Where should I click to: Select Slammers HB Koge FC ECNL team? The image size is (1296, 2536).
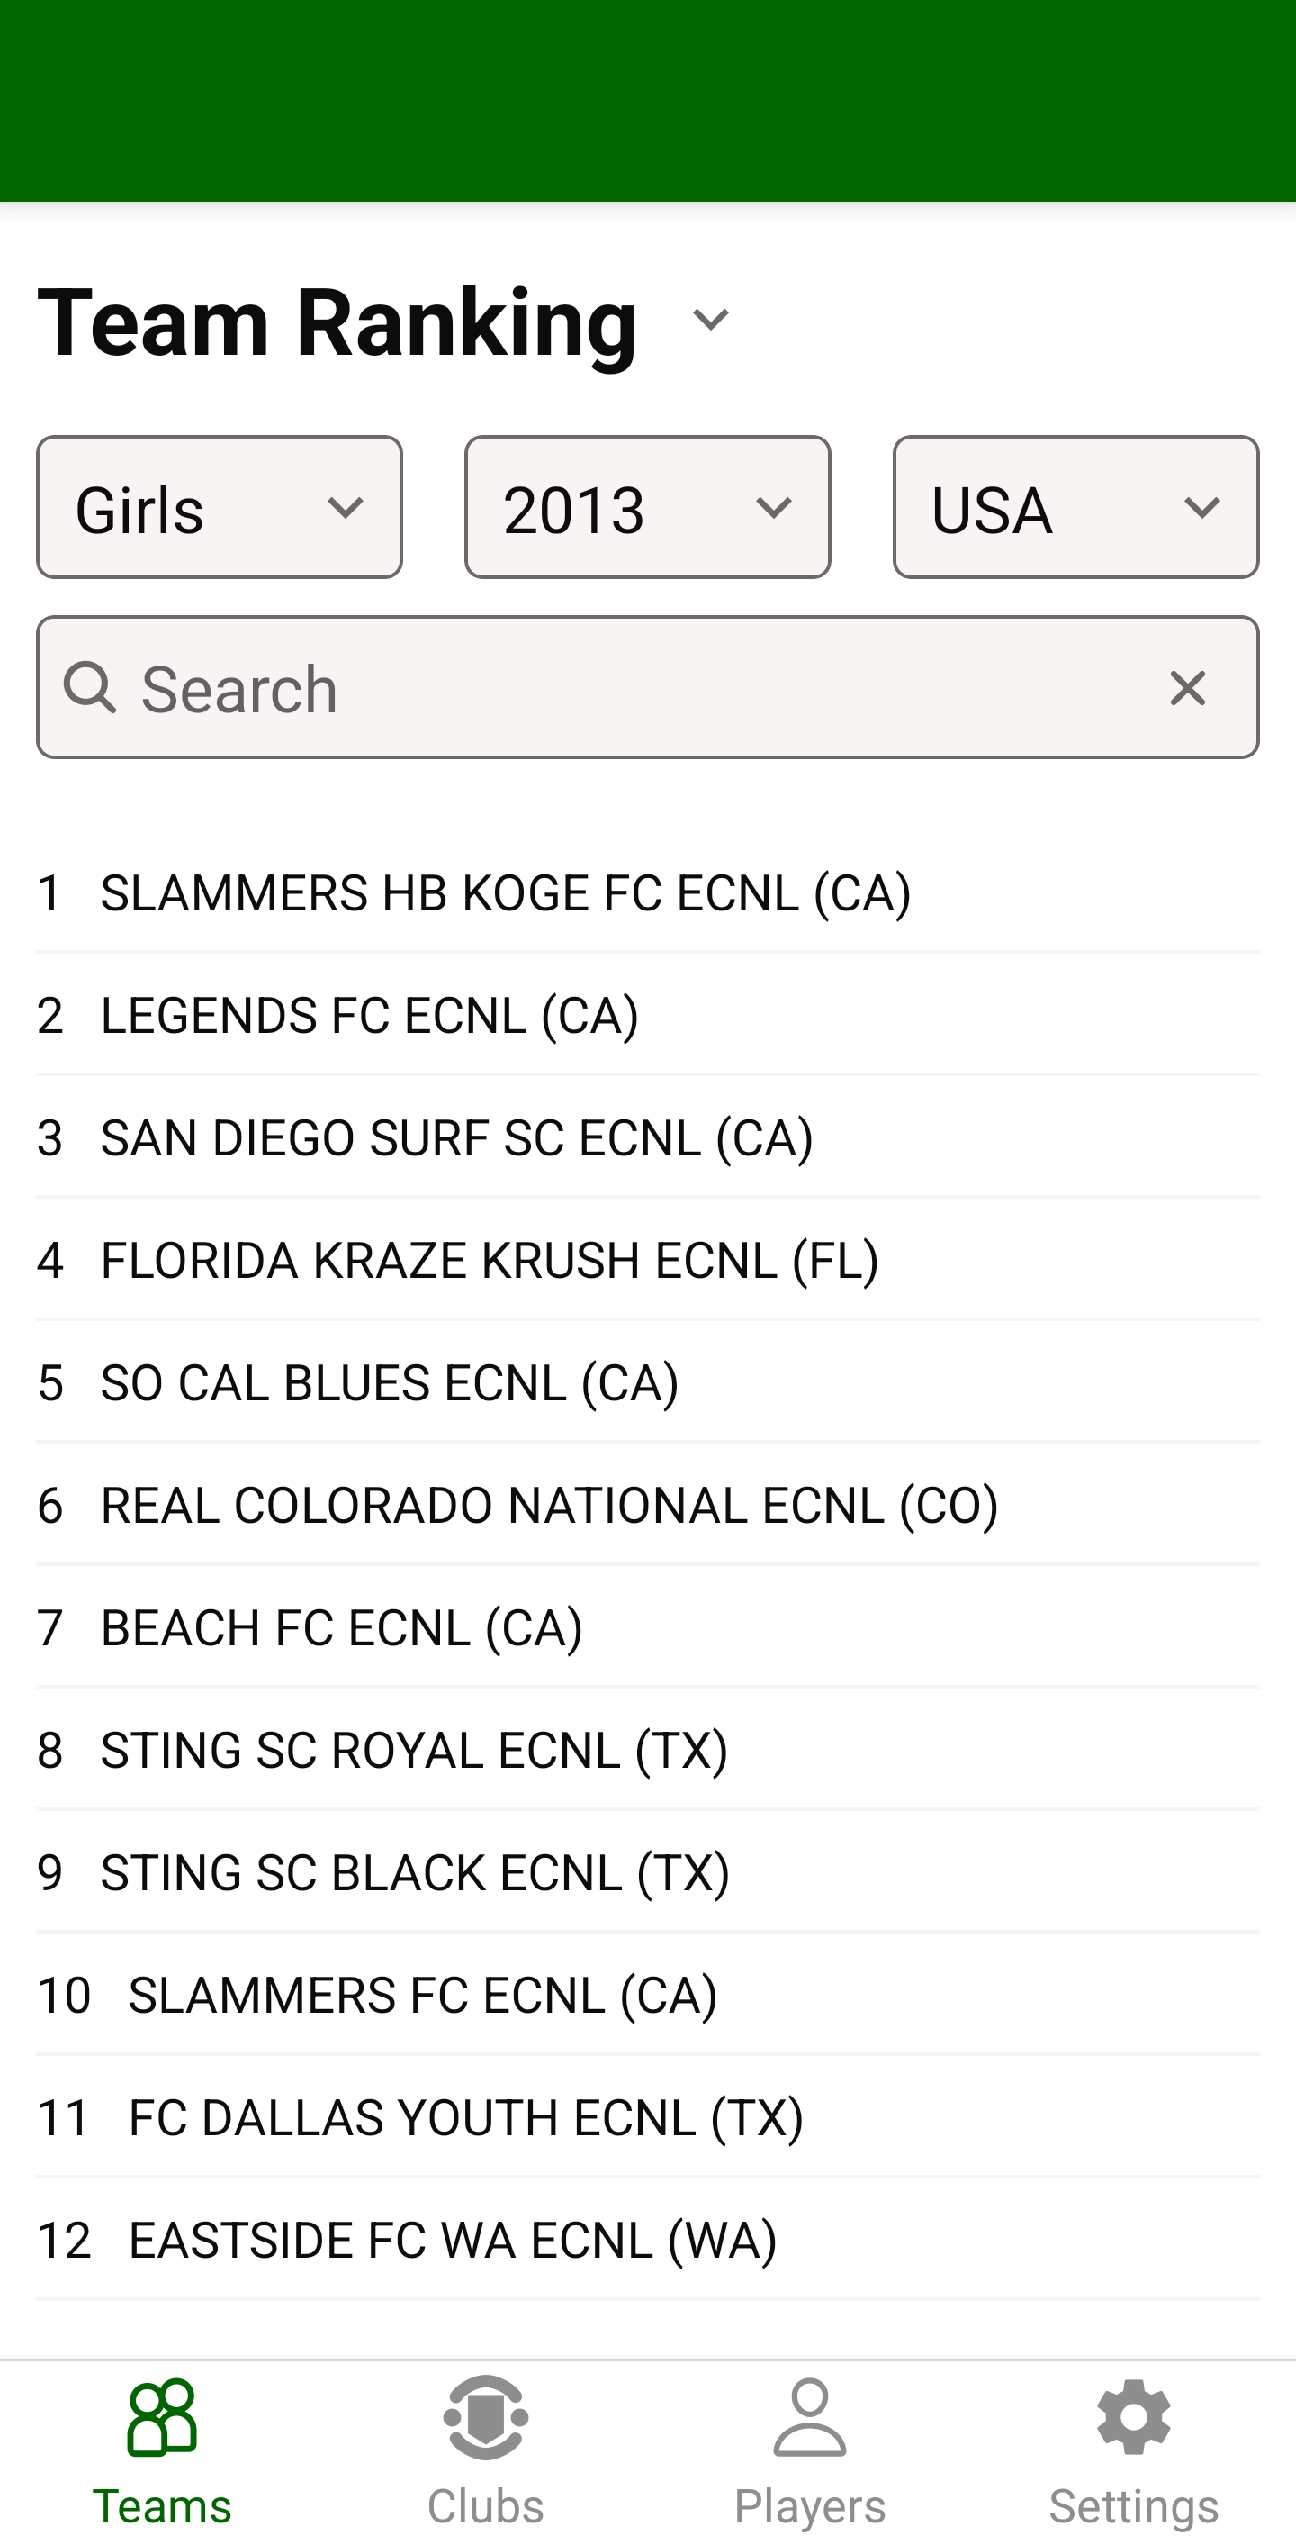click(506, 893)
